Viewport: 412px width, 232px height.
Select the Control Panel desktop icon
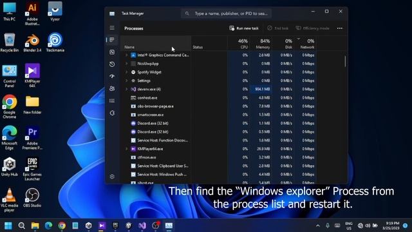tap(10, 76)
